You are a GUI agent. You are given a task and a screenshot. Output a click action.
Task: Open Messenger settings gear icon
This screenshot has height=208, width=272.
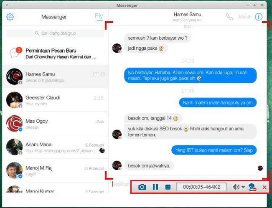(10, 17)
